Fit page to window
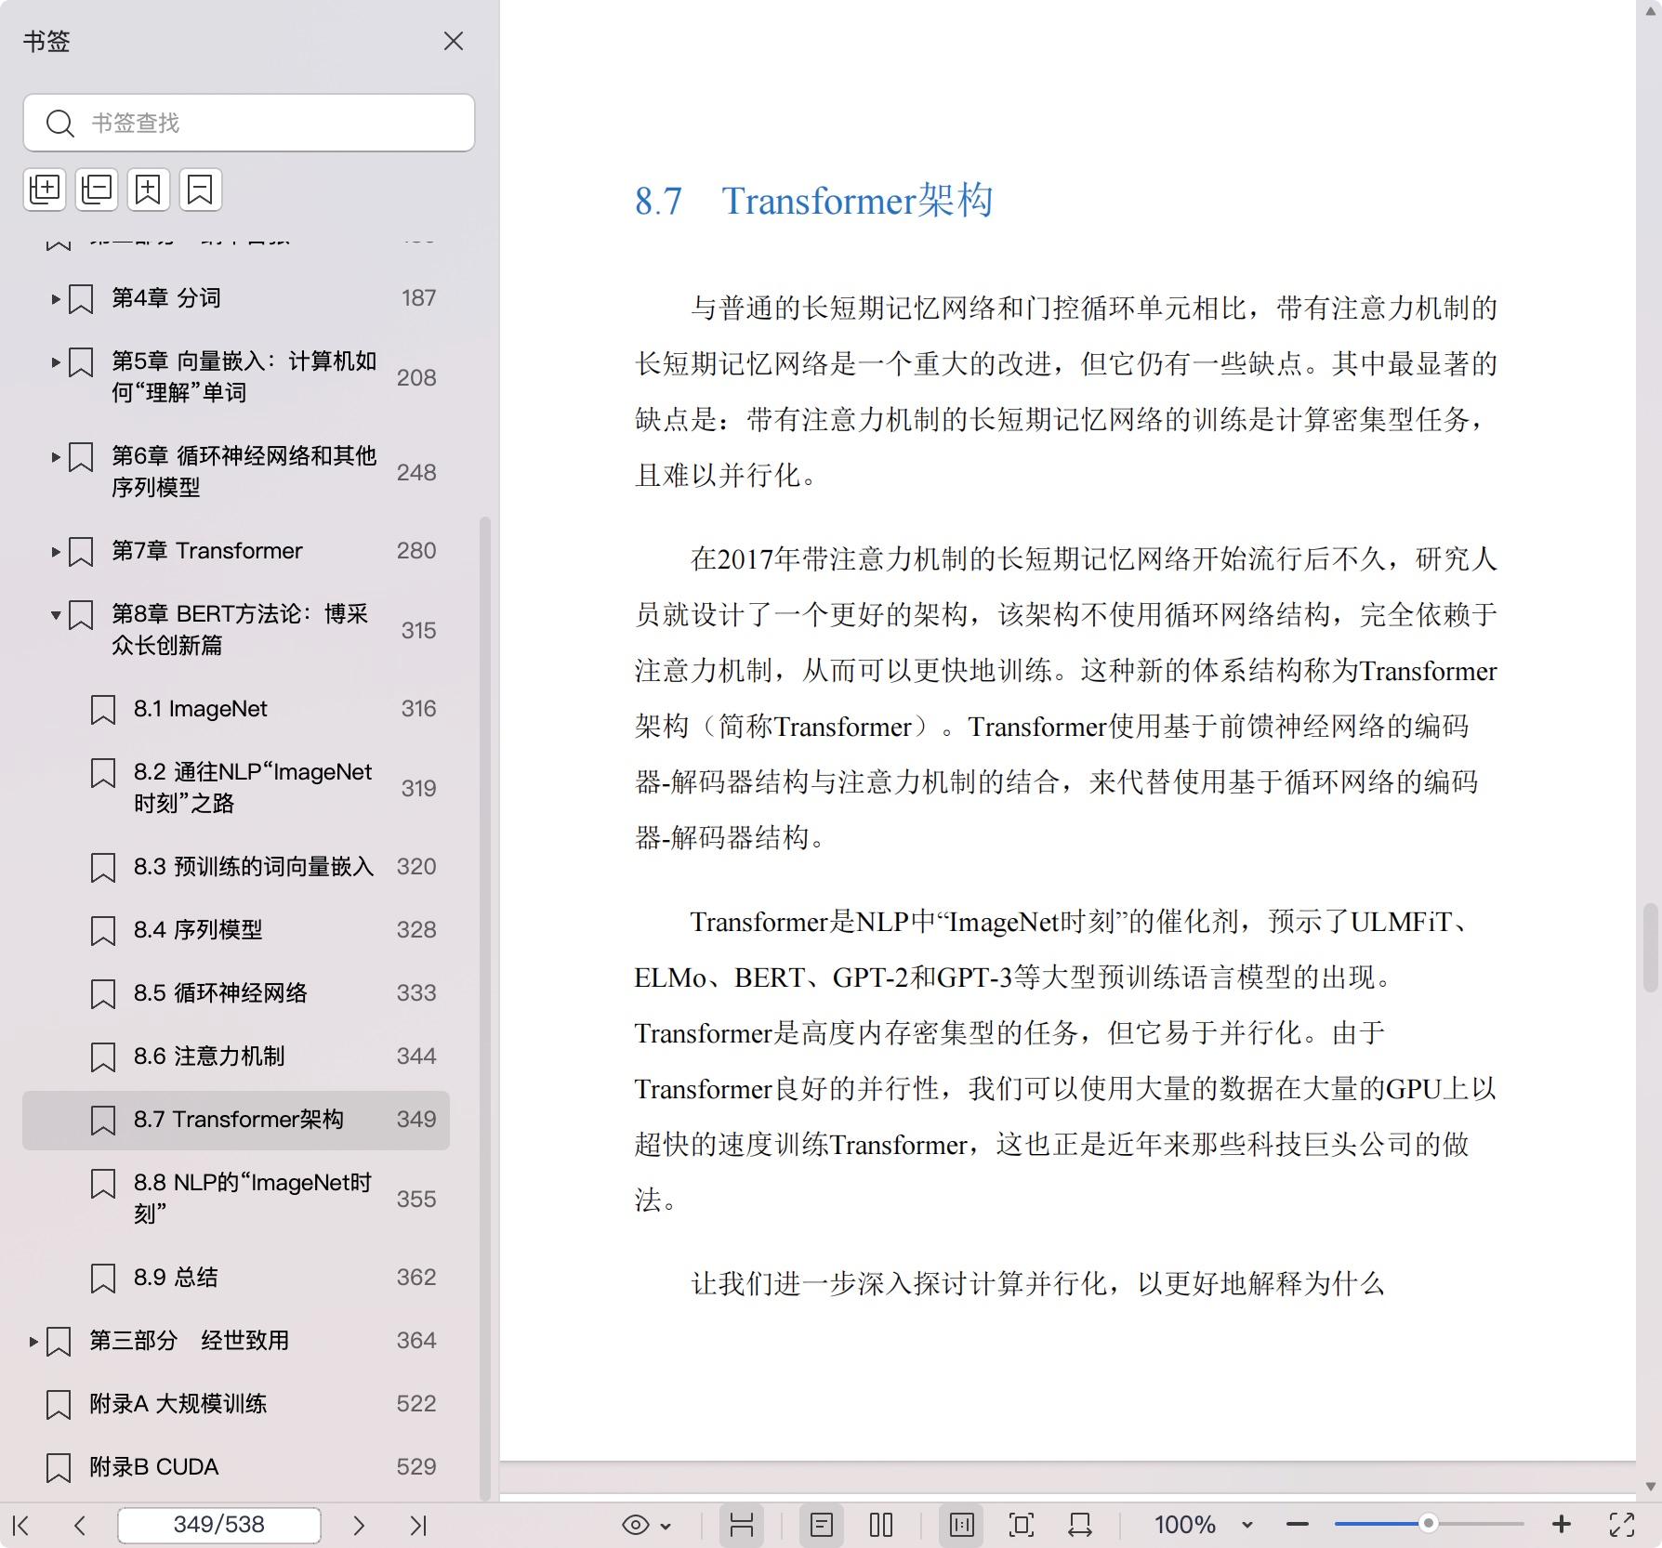This screenshot has width=1662, height=1548. pos(1022,1525)
